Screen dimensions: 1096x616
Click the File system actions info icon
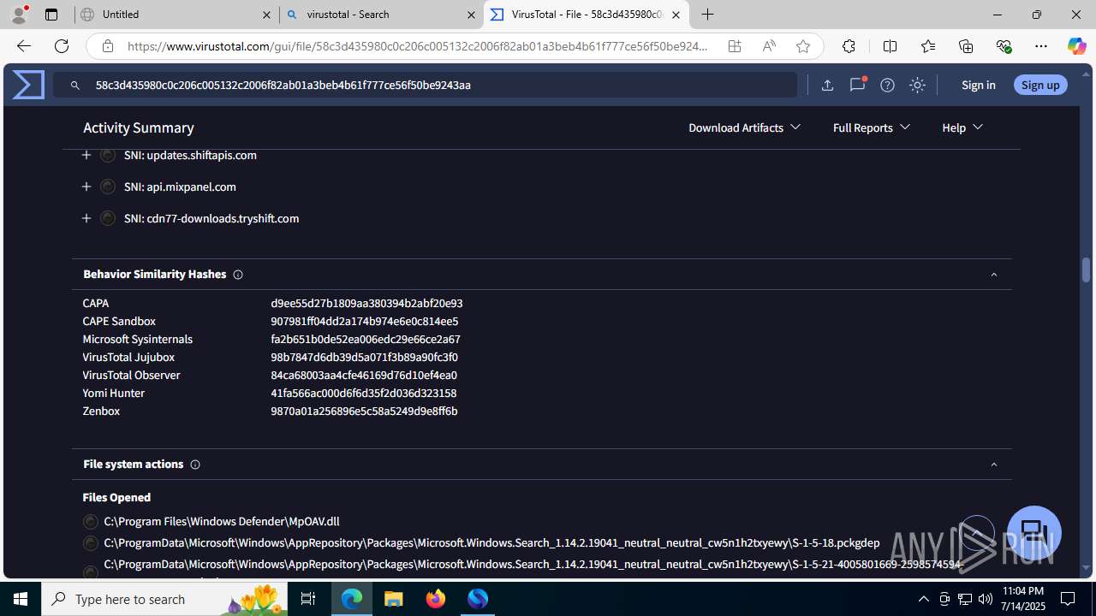(195, 465)
